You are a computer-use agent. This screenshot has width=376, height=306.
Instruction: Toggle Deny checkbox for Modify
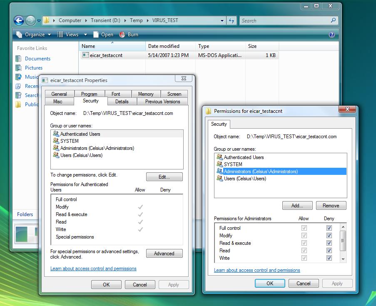[329, 236]
